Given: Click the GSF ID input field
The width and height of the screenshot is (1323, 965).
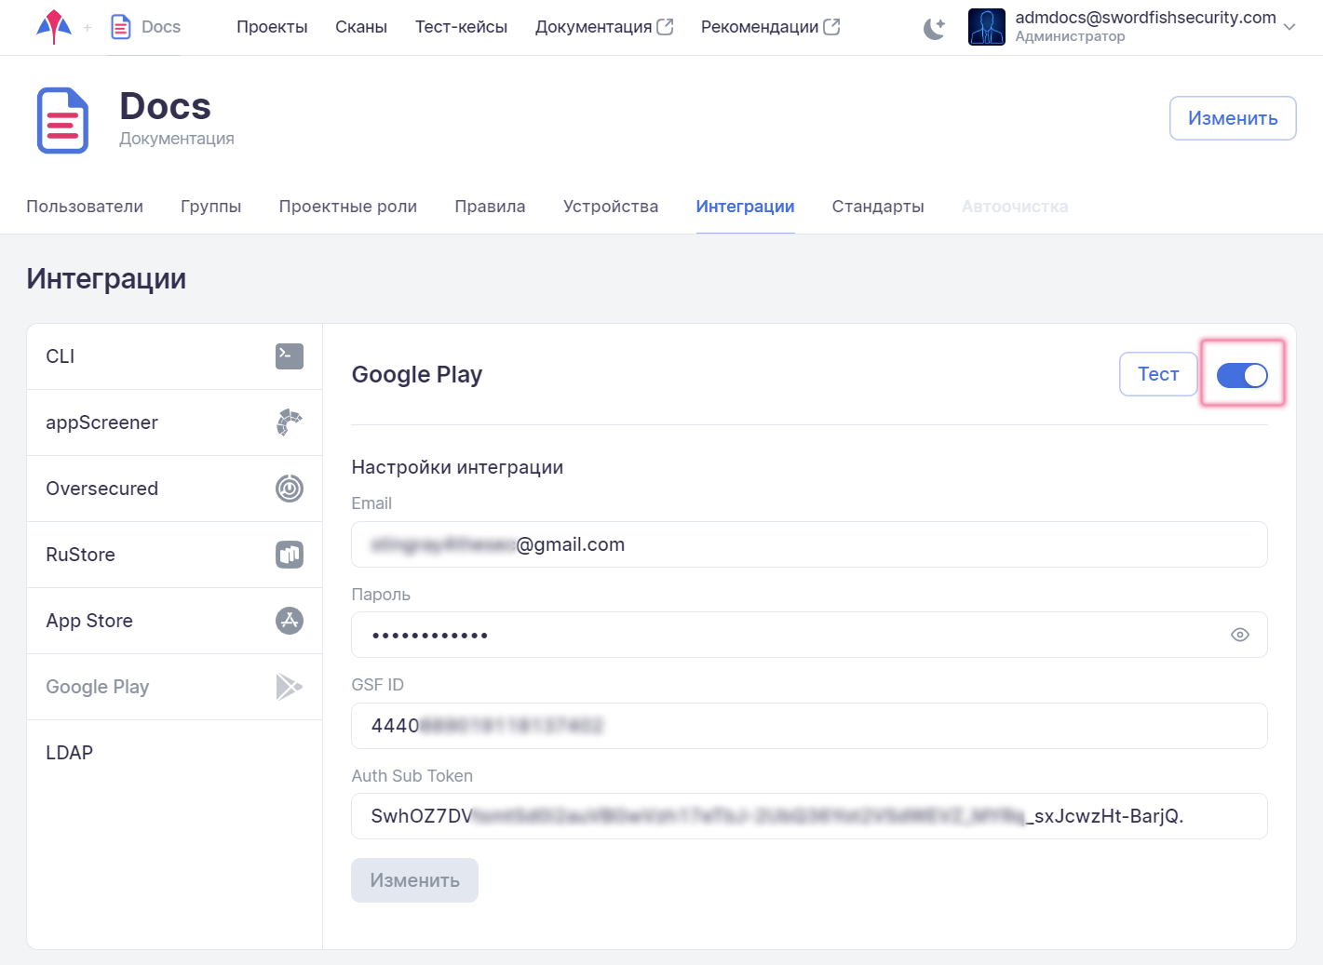Looking at the screenshot, I should (x=809, y=726).
